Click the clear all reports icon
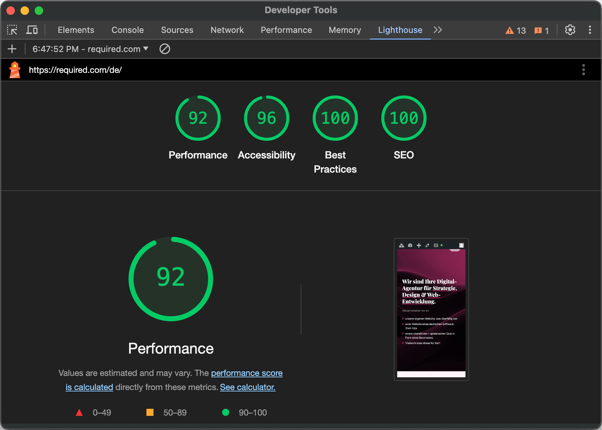 [x=165, y=49]
